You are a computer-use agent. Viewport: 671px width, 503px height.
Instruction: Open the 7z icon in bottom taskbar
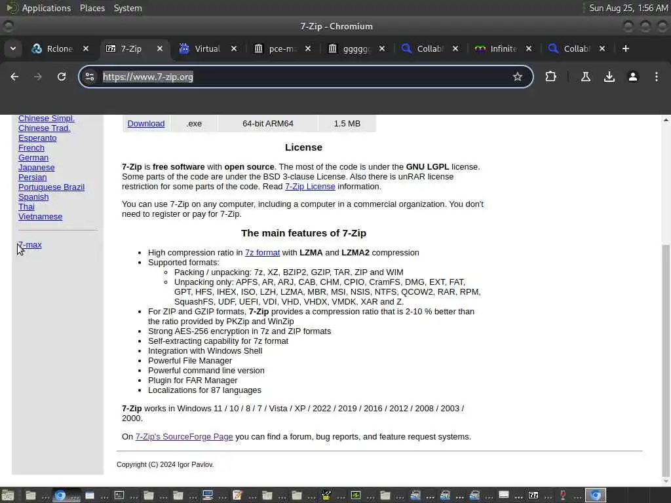point(533,495)
